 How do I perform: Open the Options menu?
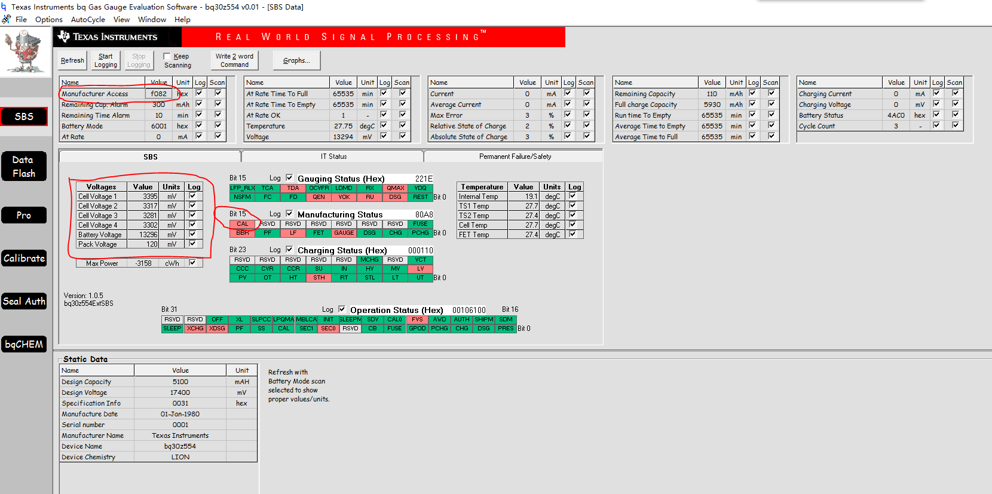tap(49, 20)
